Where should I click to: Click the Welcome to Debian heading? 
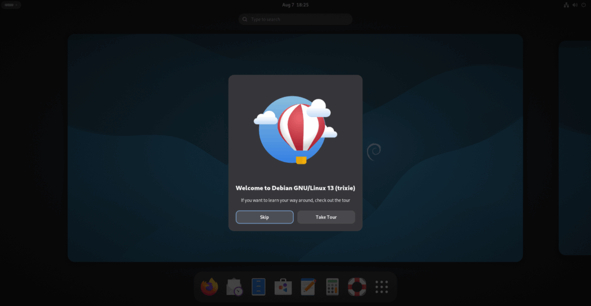pyautogui.click(x=295, y=188)
